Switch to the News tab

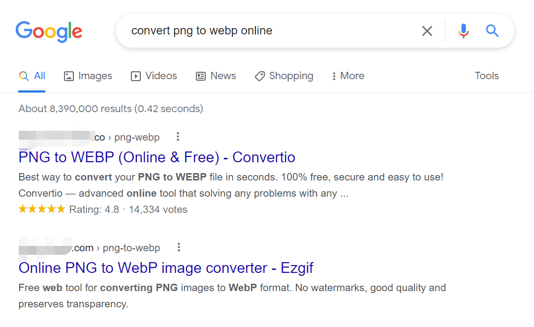coord(224,76)
